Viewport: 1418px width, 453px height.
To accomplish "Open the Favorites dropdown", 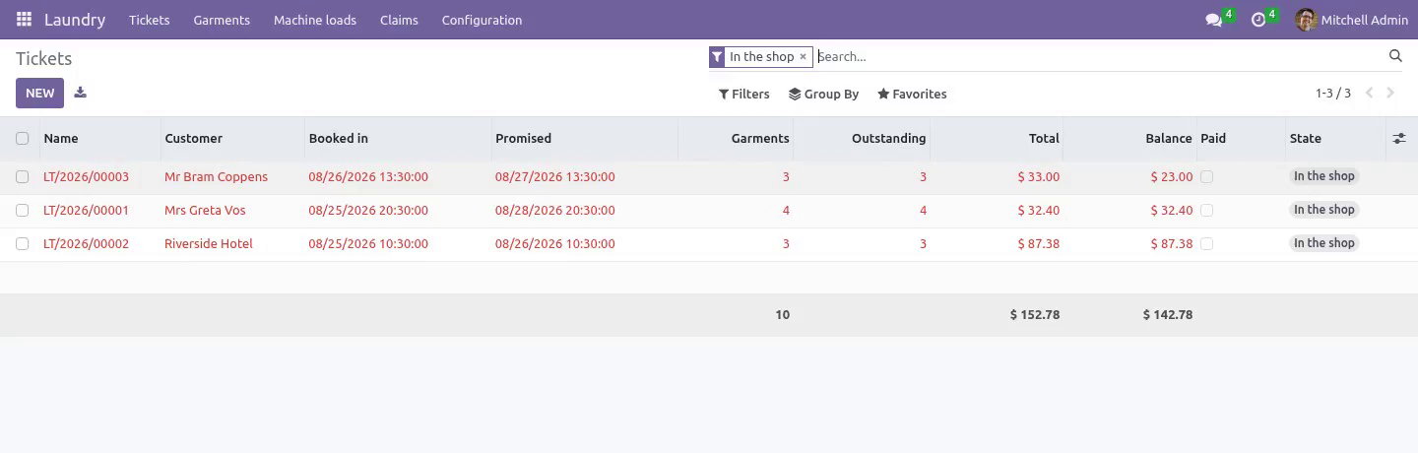I will click(912, 95).
